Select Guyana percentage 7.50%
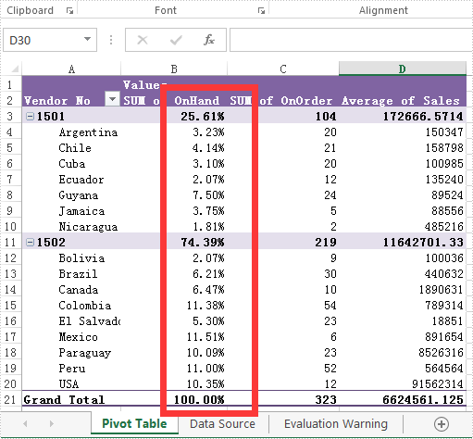The image size is (473, 439). pyautogui.click(x=174, y=195)
